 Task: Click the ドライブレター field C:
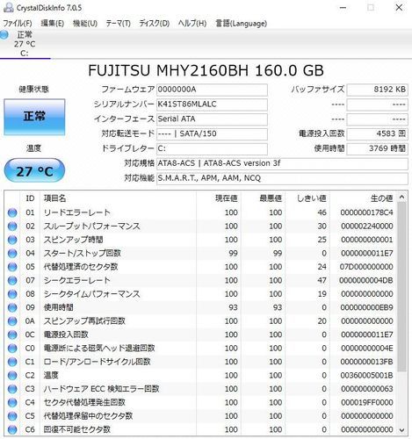coord(212,148)
